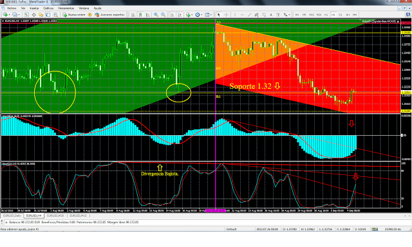Select the H4 timeframe button
This screenshot has height=247, width=412.
[x=333, y=15]
